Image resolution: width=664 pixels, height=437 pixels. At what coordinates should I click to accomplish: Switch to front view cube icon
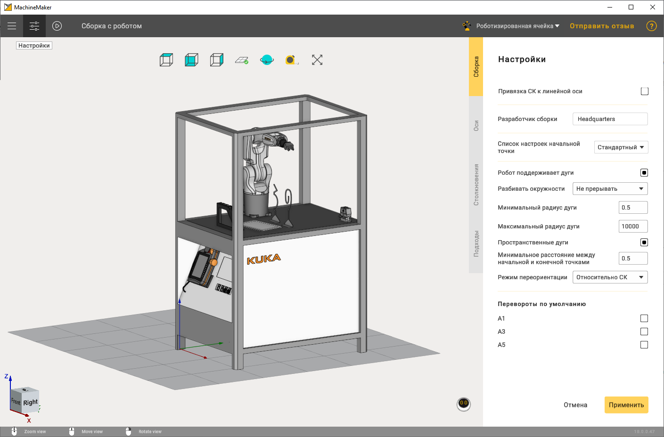pyautogui.click(x=191, y=60)
